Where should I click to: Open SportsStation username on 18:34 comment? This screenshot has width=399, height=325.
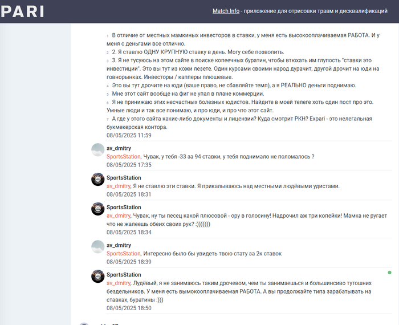tap(124, 207)
